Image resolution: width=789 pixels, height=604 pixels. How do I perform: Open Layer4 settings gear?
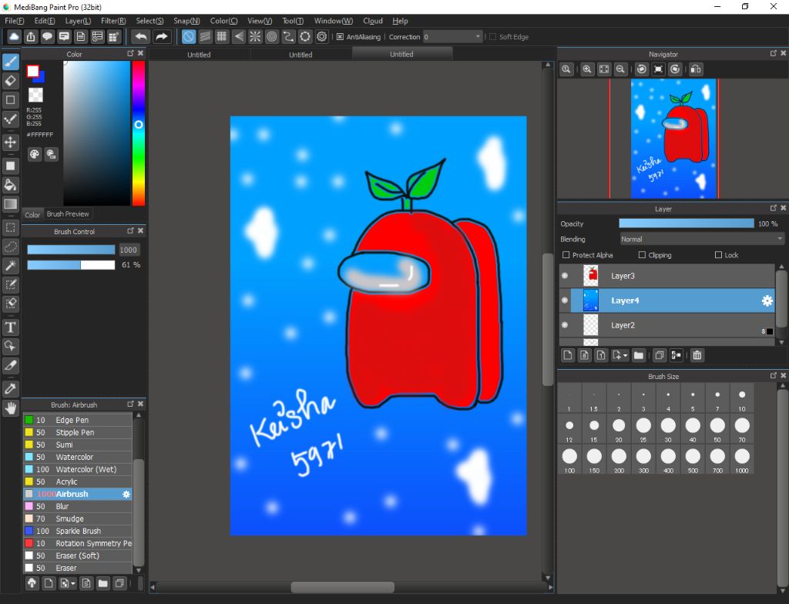coord(767,300)
